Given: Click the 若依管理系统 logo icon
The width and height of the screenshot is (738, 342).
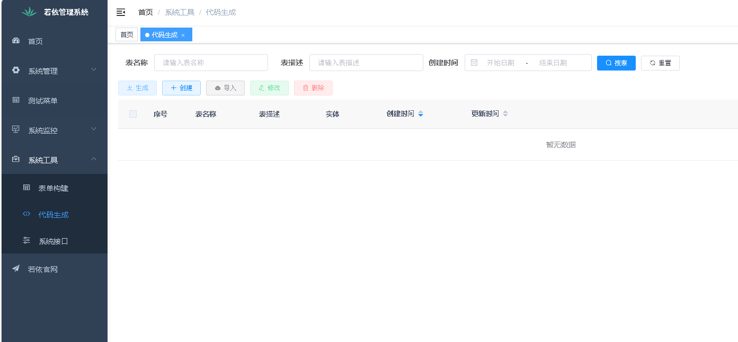Looking at the screenshot, I should pyautogui.click(x=29, y=12).
